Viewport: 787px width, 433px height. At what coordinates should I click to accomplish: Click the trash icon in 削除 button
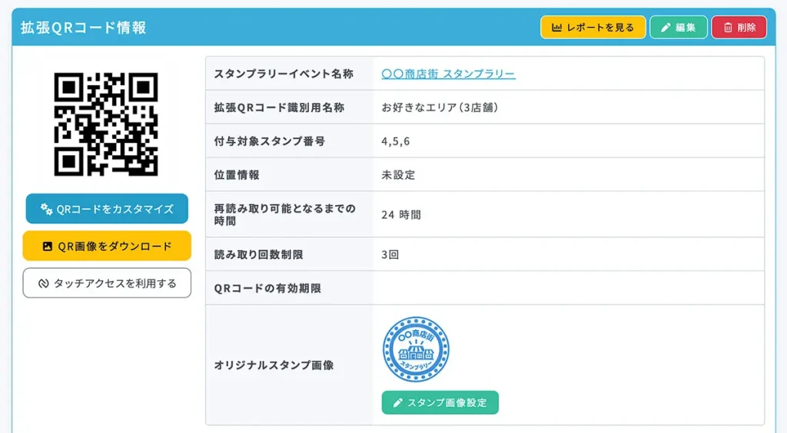tap(728, 28)
